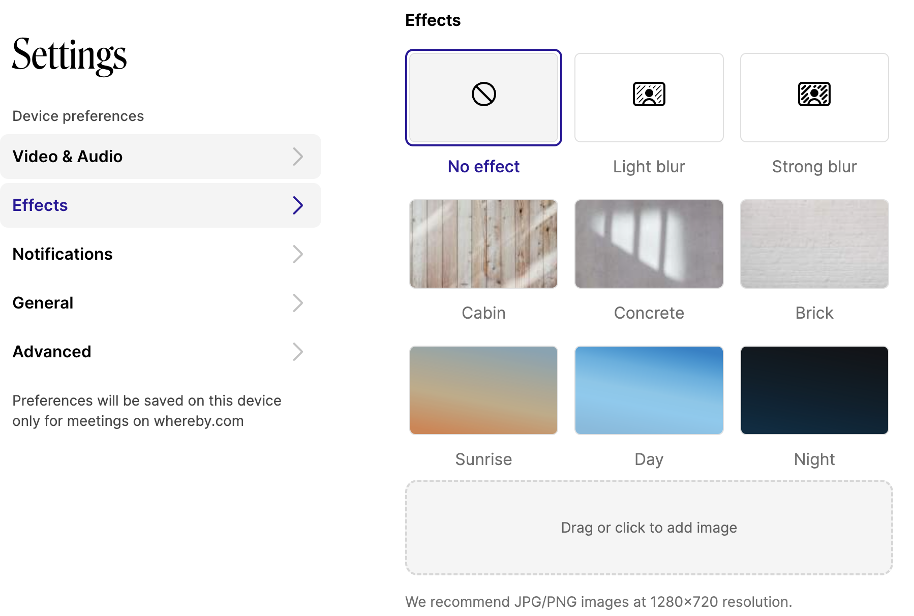This screenshot has width=914, height=616.
Task: Apply the Strong blur background icon
Action: point(814,95)
